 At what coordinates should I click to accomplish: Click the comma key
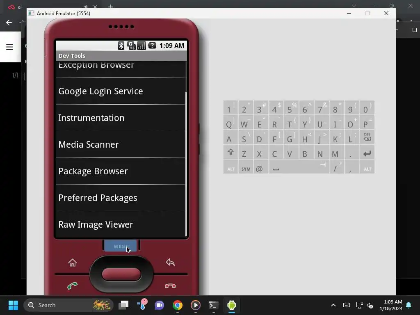[x=352, y=167]
